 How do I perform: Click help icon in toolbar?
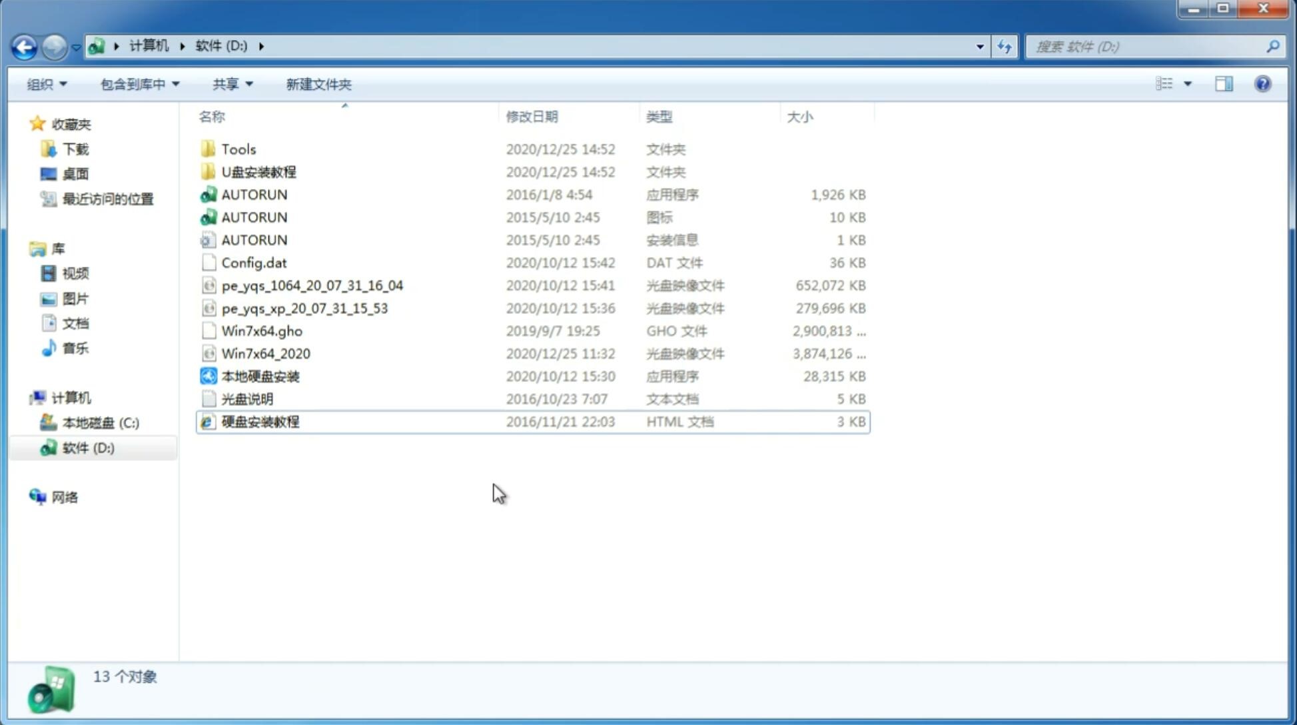click(x=1263, y=83)
